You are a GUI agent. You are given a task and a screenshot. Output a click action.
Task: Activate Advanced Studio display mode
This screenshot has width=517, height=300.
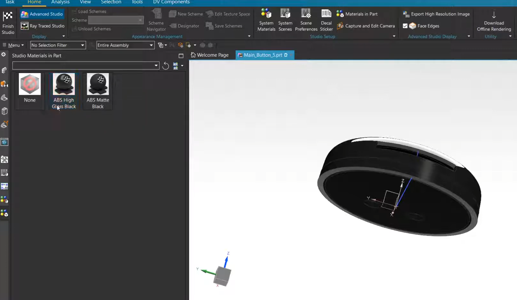coord(42,14)
